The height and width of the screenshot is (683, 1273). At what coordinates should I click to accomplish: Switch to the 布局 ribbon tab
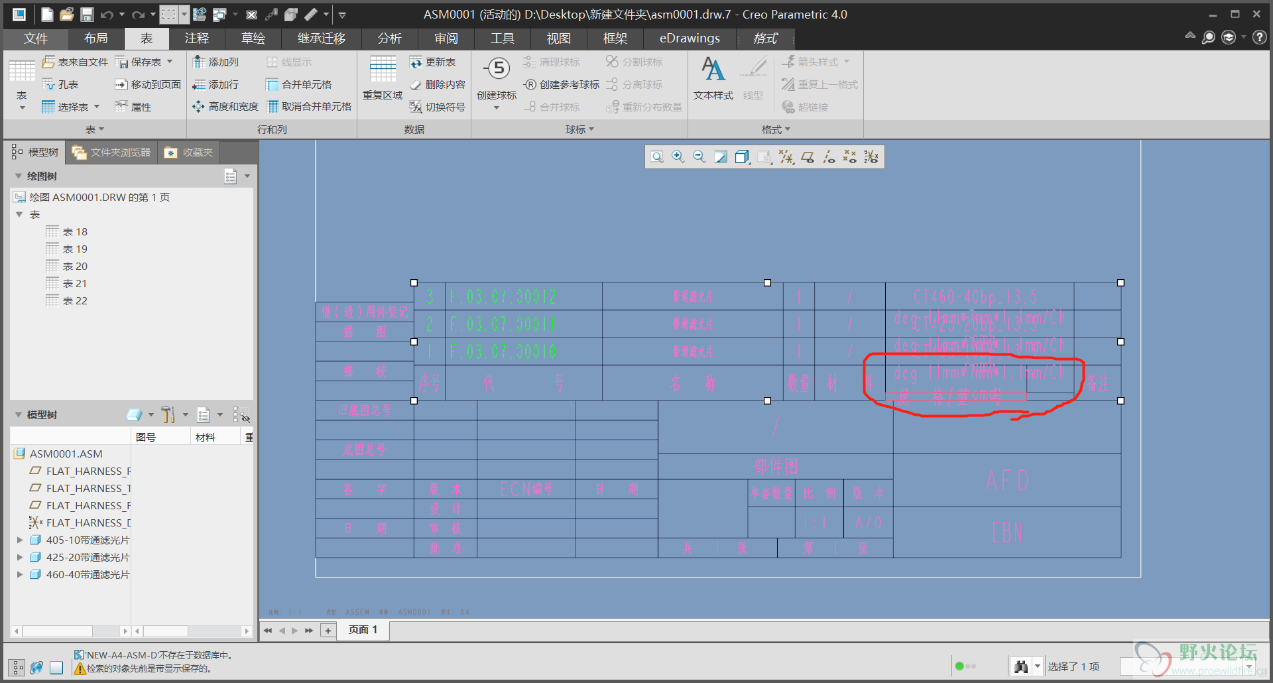click(x=96, y=38)
